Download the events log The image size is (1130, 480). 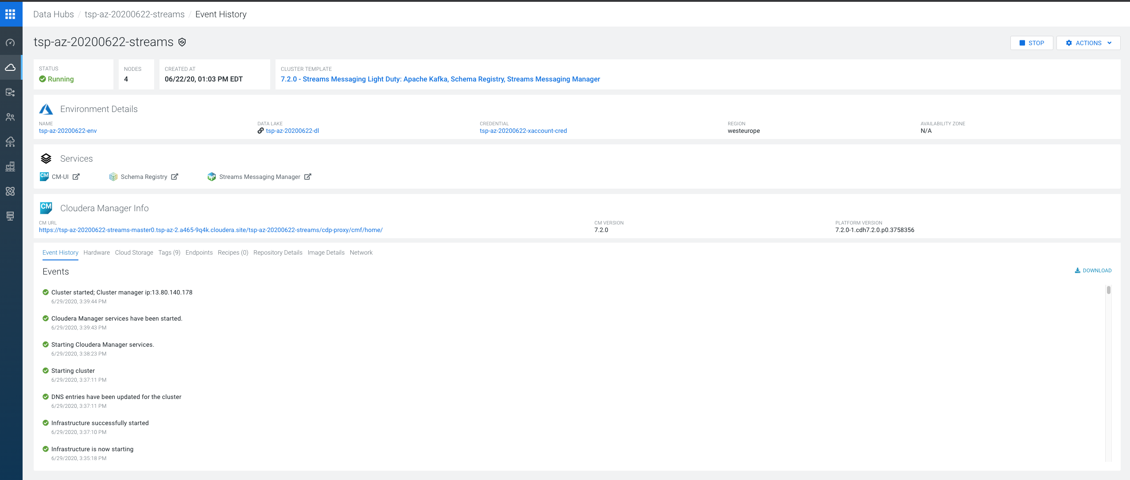tap(1093, 271)
